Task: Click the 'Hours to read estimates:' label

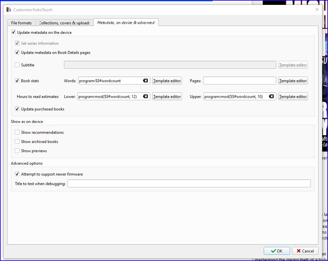Action: tap(38, 96)
